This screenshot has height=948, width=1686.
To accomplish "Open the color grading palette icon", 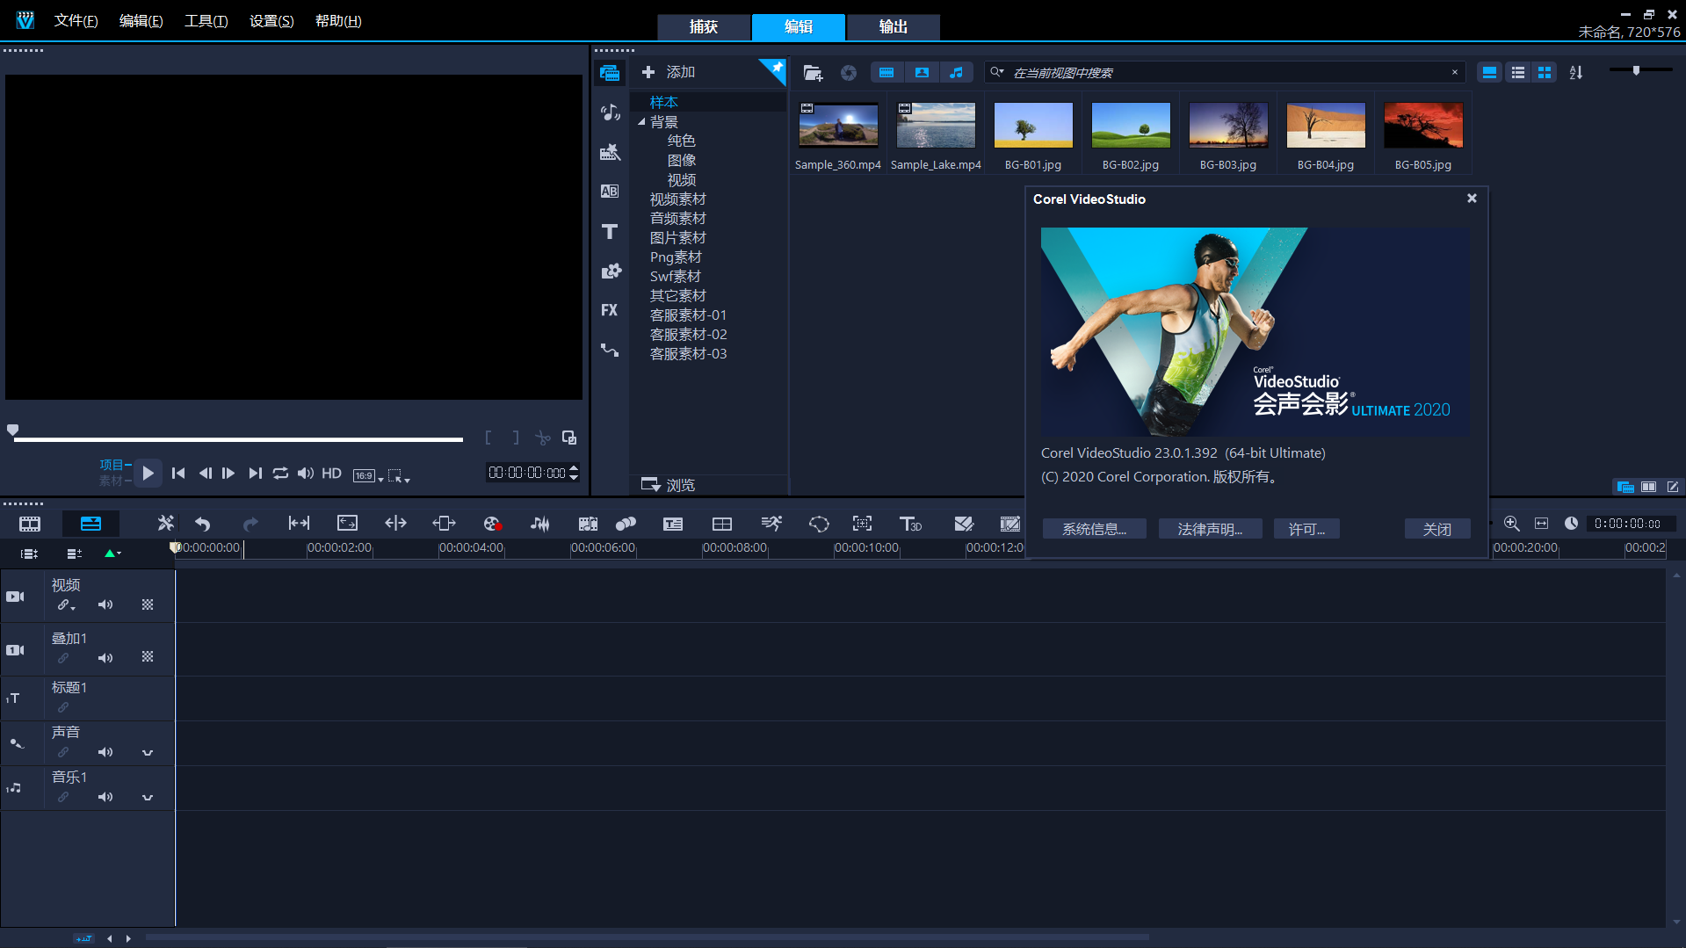I will coord(492,524).
